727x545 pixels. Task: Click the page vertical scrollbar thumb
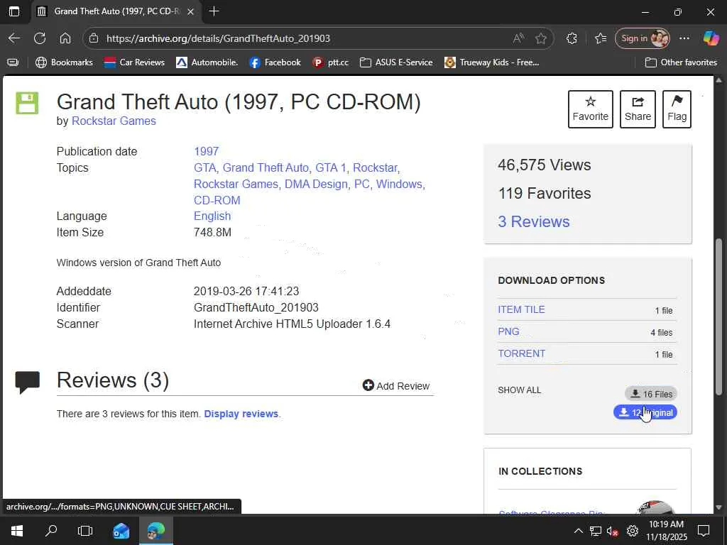click(718, 317)
